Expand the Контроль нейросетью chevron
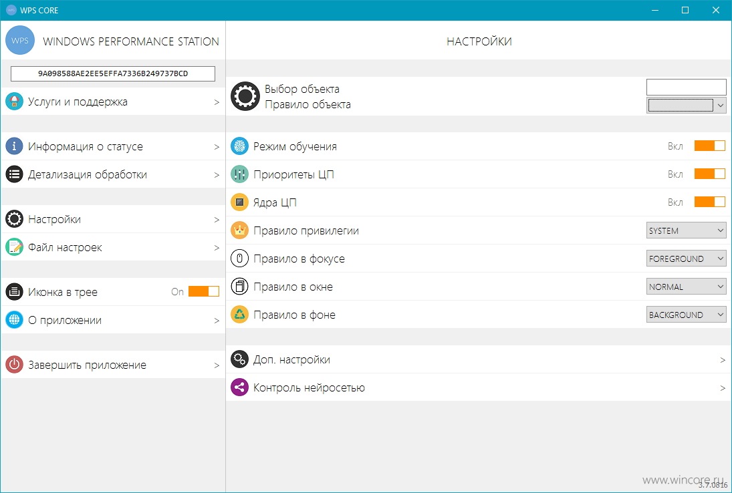732x493 pixels. coord(722,387)
